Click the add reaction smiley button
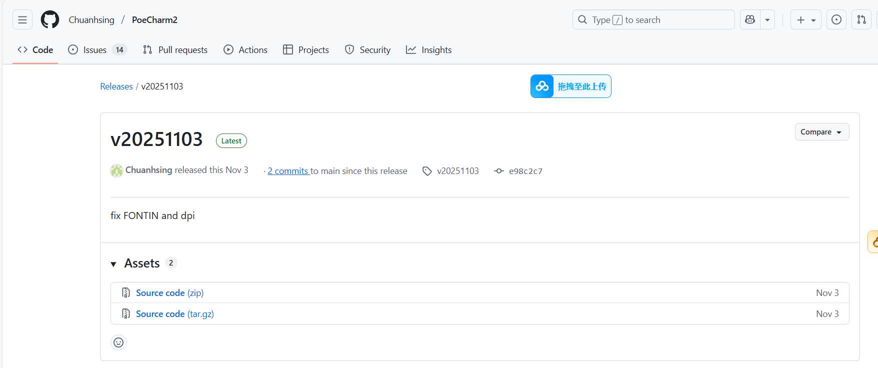The height and width of the screenshot is (368, 878). [x=118, y=342]
